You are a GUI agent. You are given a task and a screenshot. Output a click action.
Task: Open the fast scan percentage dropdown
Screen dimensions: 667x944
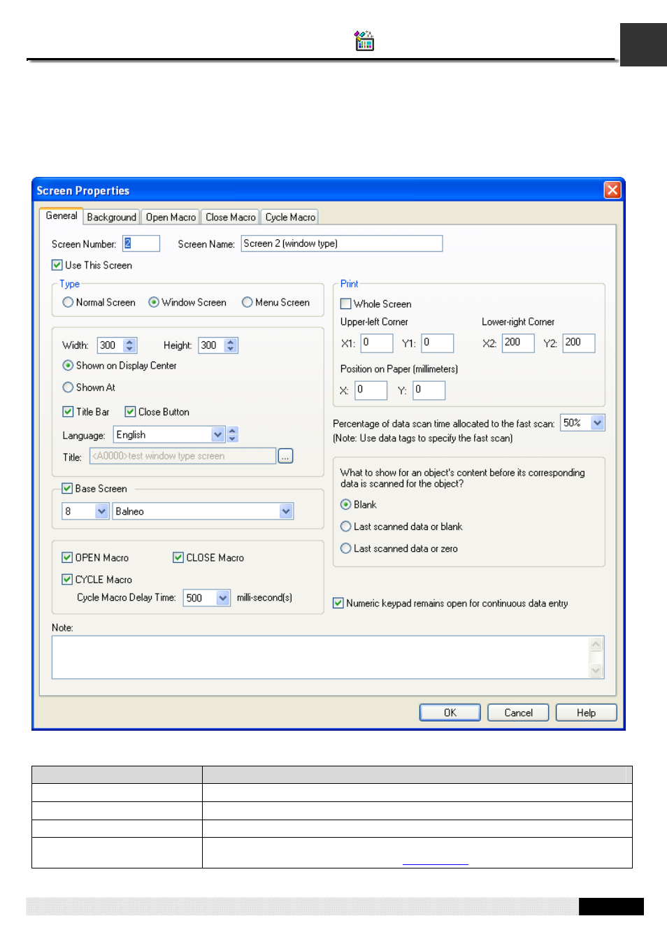click(x=582, y=423)
